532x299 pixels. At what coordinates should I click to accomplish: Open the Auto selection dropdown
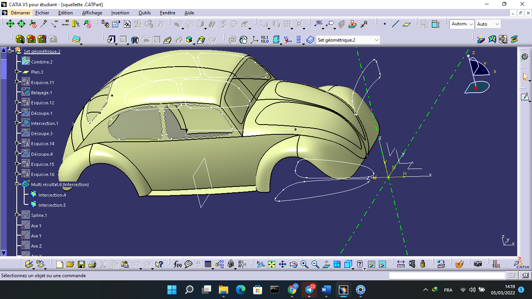(498, 24)
